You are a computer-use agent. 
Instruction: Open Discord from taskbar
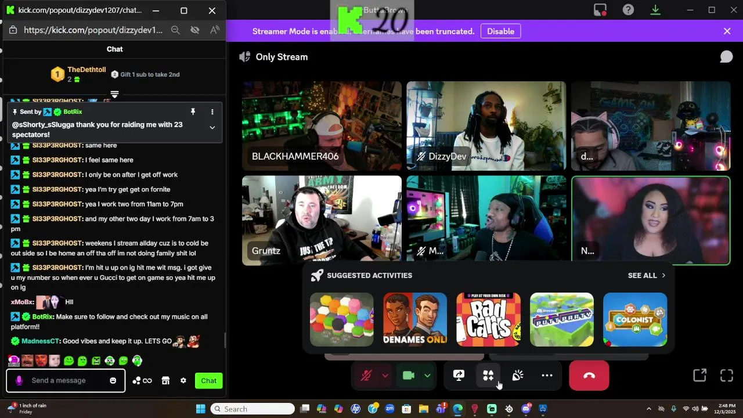coord(526,409)
